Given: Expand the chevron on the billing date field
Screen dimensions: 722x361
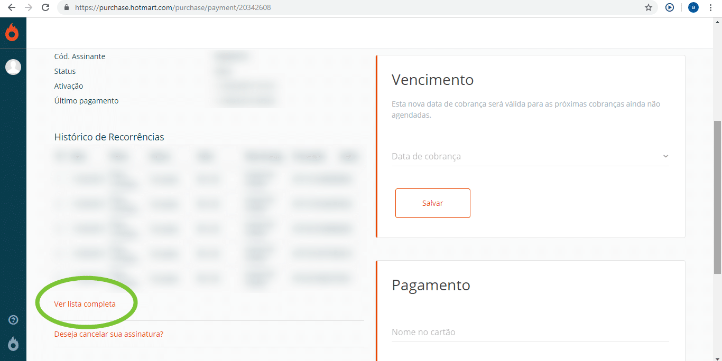Looking at the screenshot, I should (x=665, y=156).
